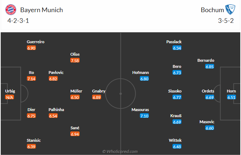Viewport: 241px width, 155px height.
Task: Open player Guerreiro's name
Action: pos(36,42)
